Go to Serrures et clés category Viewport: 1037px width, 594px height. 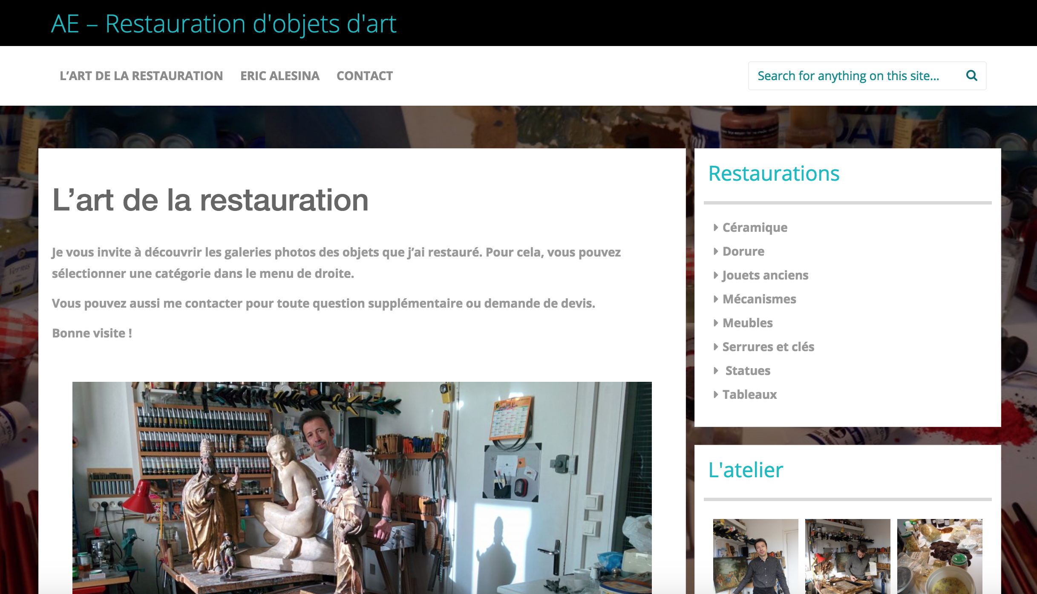tap(768, 347)
